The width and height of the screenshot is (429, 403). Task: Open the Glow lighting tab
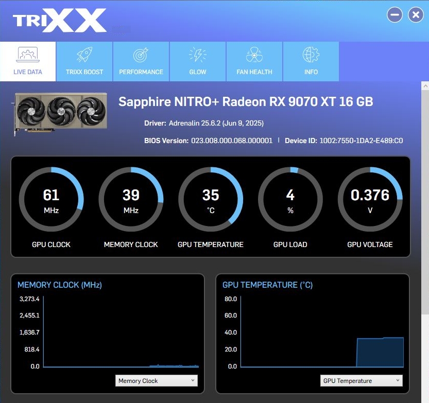click(198, 62)
